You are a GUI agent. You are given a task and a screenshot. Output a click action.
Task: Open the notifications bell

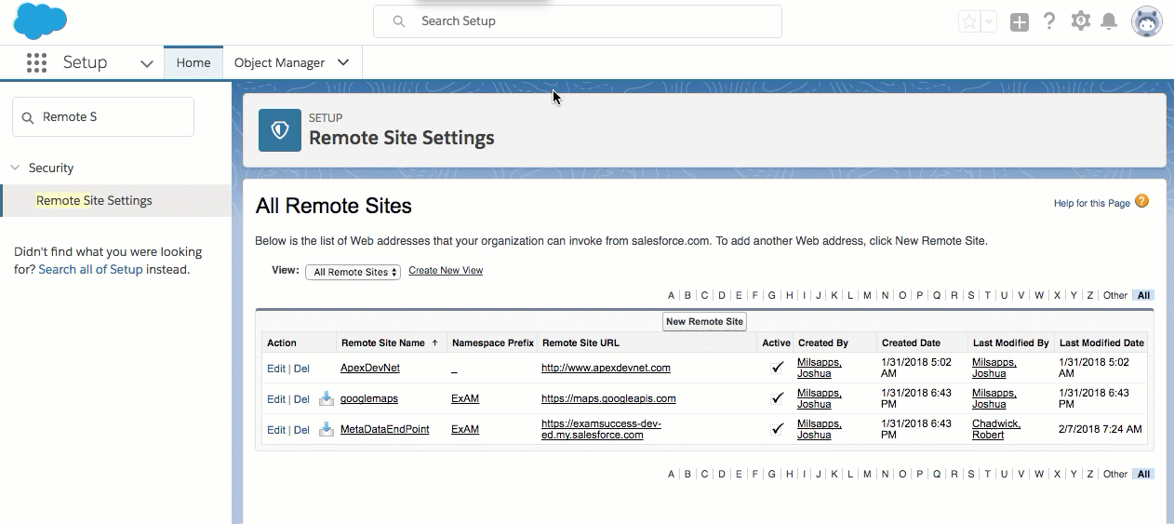[x=1109, y=21]
